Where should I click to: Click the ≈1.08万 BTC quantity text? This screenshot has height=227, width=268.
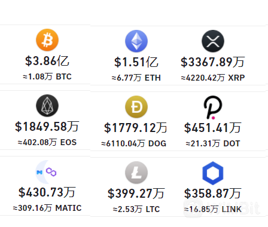tap(47, 76)
